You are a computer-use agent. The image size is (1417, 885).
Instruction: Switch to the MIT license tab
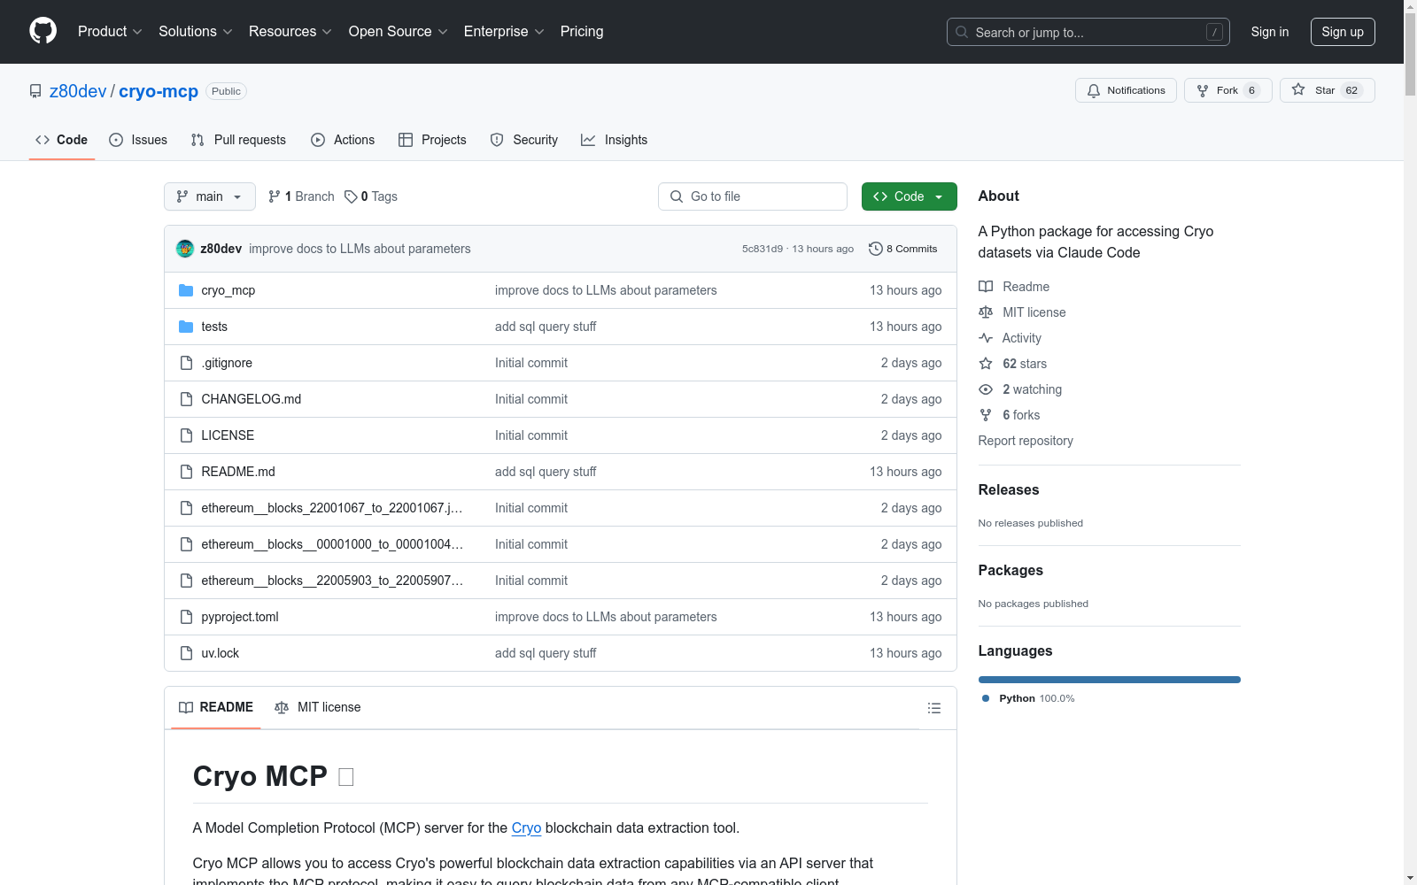[318, 707]
